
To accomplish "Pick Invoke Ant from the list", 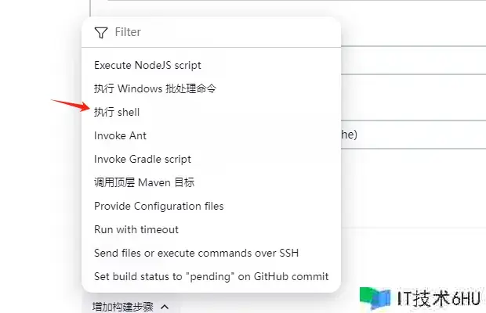I will coord(120,135).
